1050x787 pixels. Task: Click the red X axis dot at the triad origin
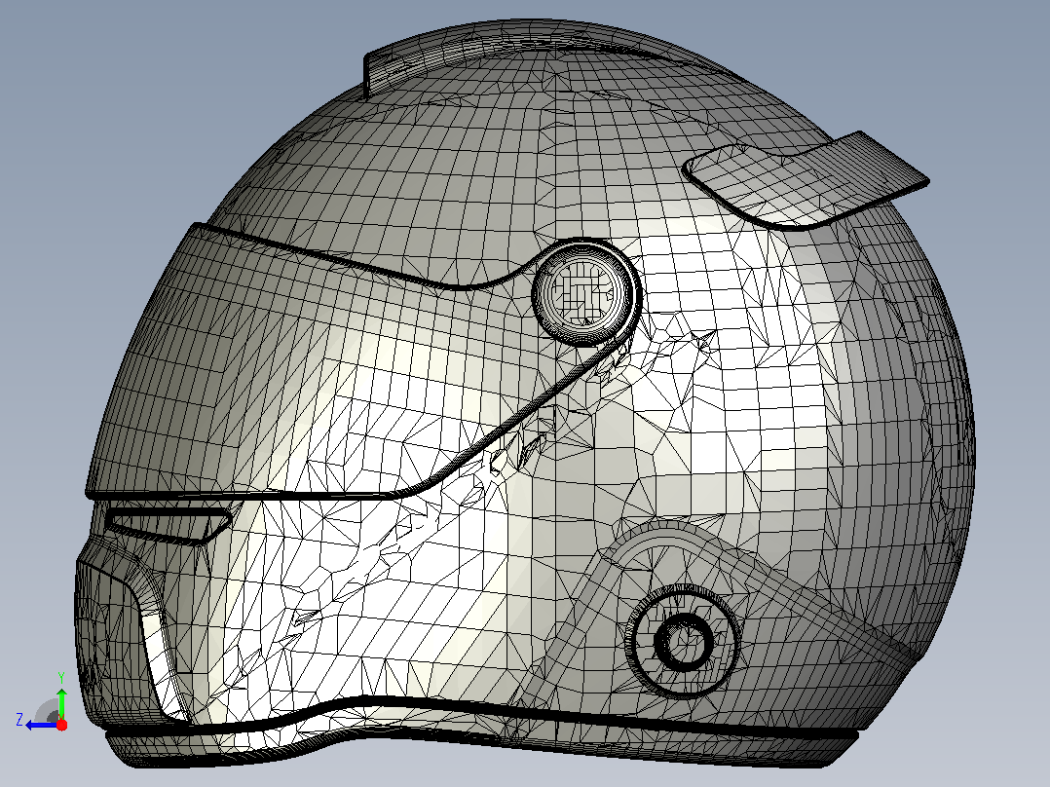click(x=61, y=725)
